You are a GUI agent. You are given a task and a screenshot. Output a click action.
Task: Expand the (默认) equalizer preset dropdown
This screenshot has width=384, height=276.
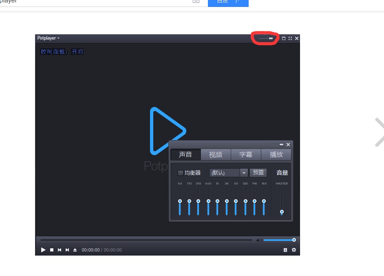(244, 173)
